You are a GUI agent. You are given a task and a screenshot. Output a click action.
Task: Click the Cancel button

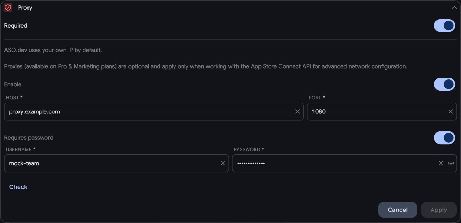tap(398, 210)
